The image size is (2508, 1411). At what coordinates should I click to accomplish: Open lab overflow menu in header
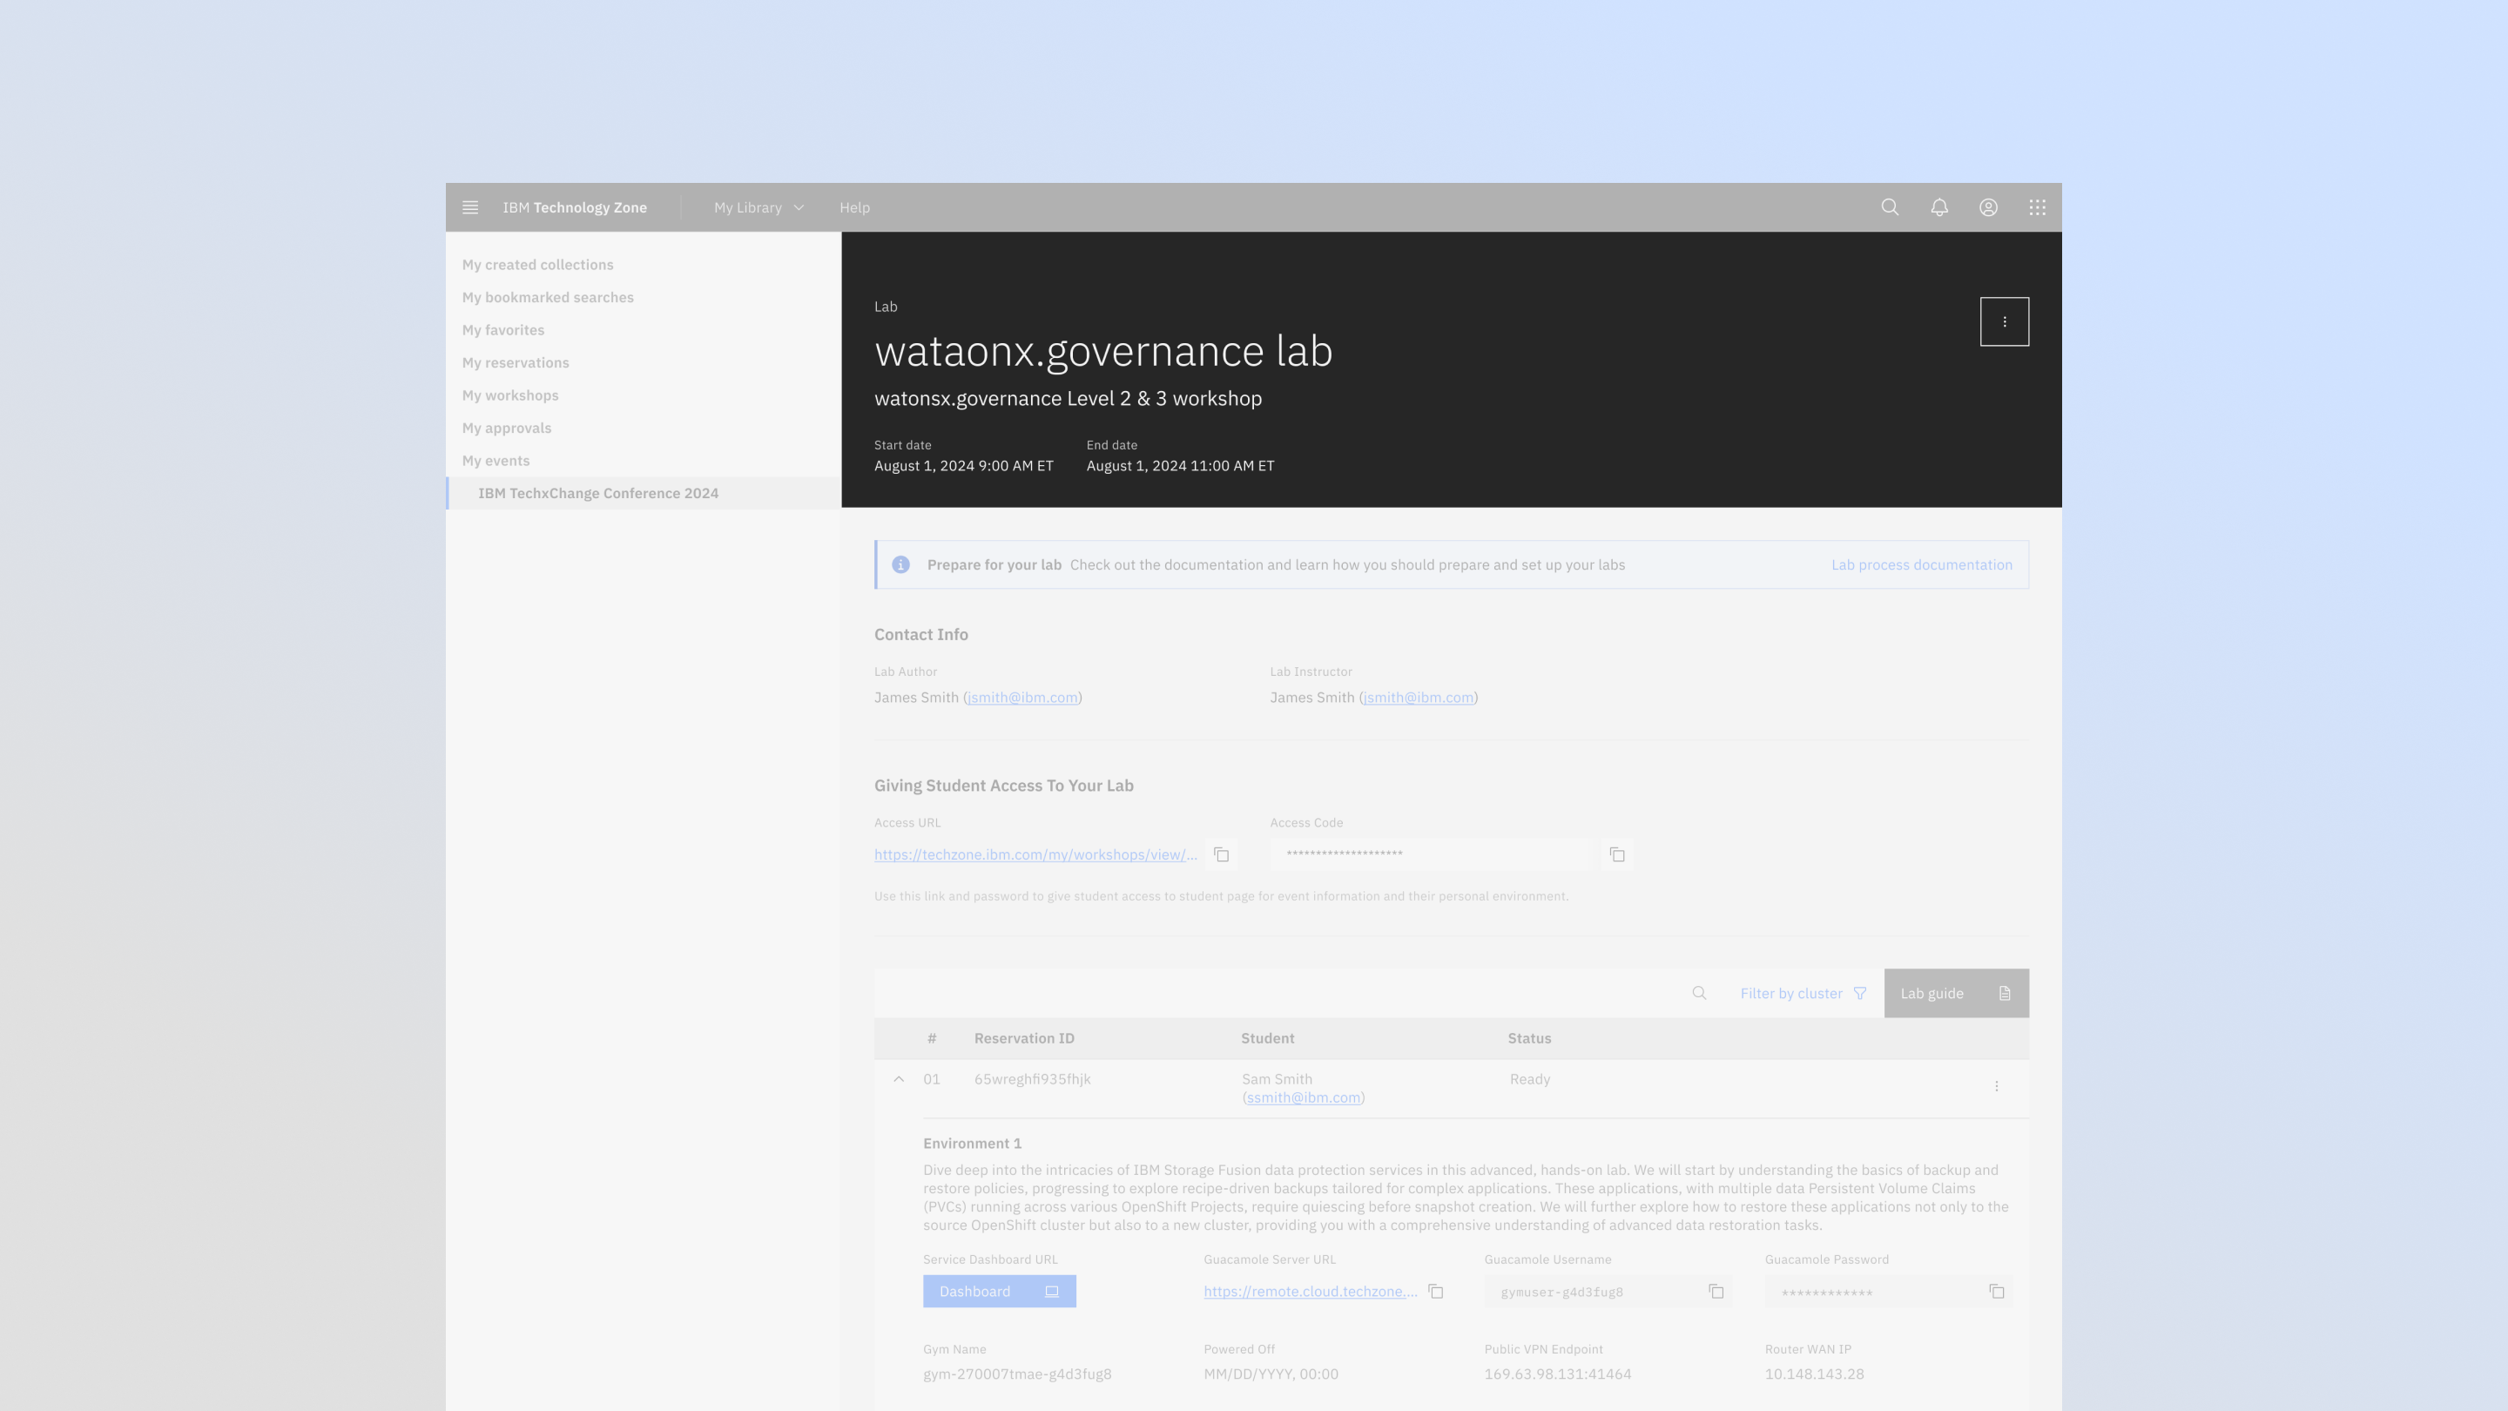point(2004,321)
